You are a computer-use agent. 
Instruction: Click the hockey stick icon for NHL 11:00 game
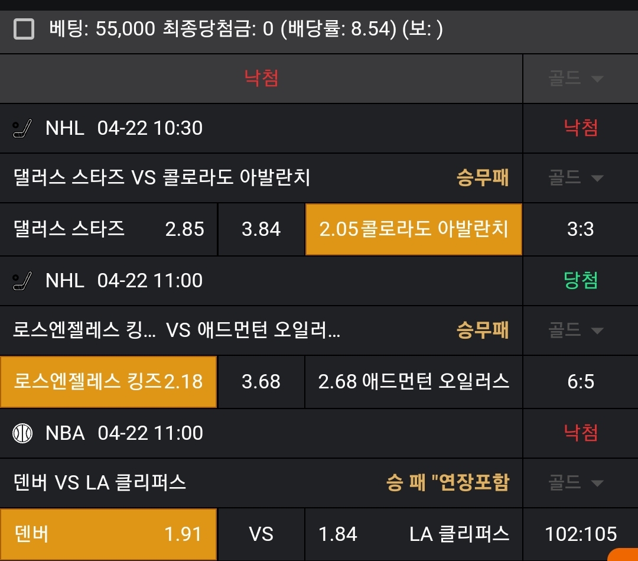pos(22,281)
